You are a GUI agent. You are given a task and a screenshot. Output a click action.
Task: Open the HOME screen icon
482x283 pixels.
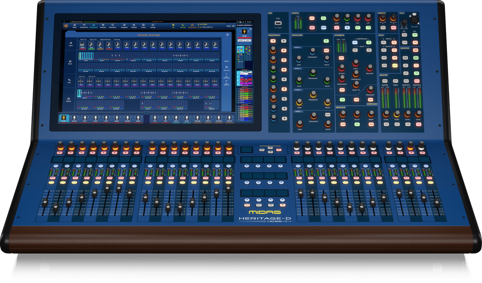[74, 26]
